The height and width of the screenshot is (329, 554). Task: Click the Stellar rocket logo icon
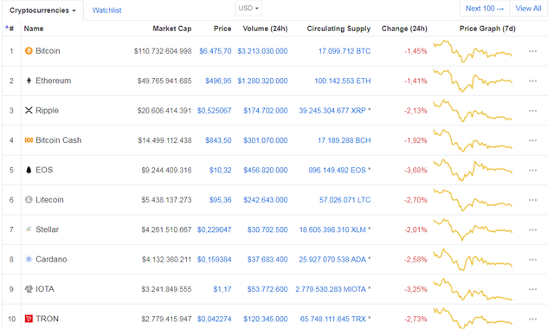(x=29, y=229)
